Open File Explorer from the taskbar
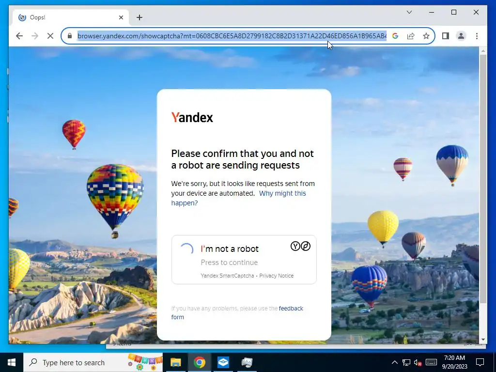This screenshot has width=496, height=372. click(x=175, y=362)
